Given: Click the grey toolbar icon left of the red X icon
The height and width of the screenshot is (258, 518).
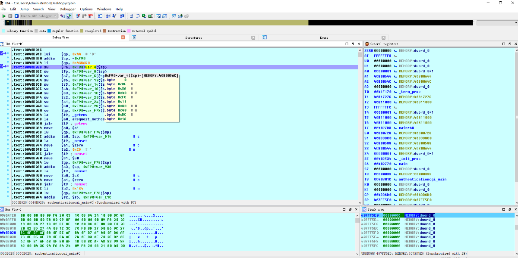Looking at the screenshot, I should (84, 16).
